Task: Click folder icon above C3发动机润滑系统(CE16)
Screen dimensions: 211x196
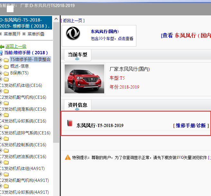Action: [6, 103]
